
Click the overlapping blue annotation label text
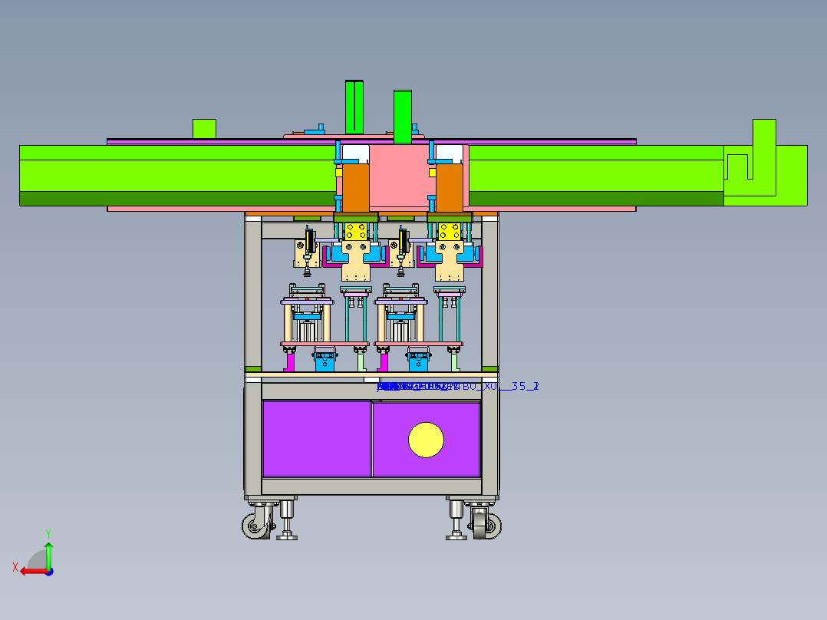(458, 386)
